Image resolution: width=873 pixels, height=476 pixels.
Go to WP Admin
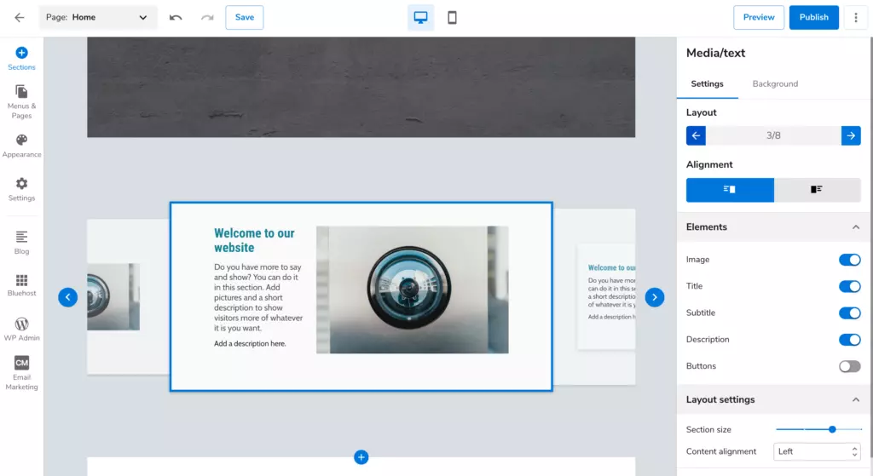pyautogui.click(x=21, y=330)
